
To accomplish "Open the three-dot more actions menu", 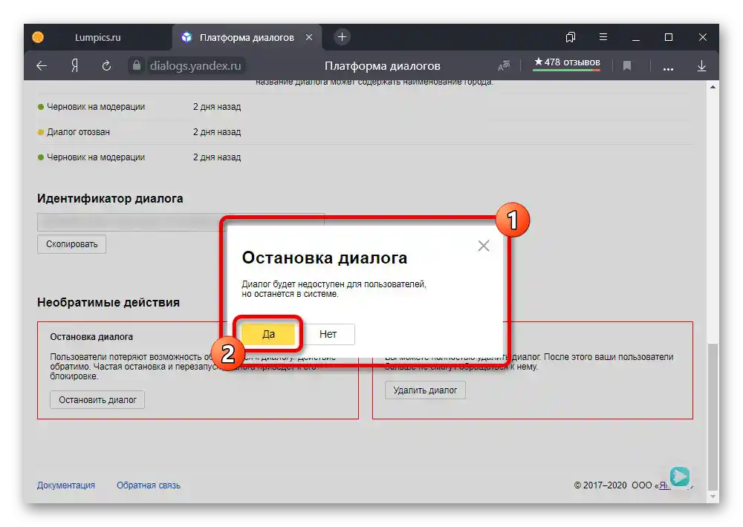I will 668,66.
